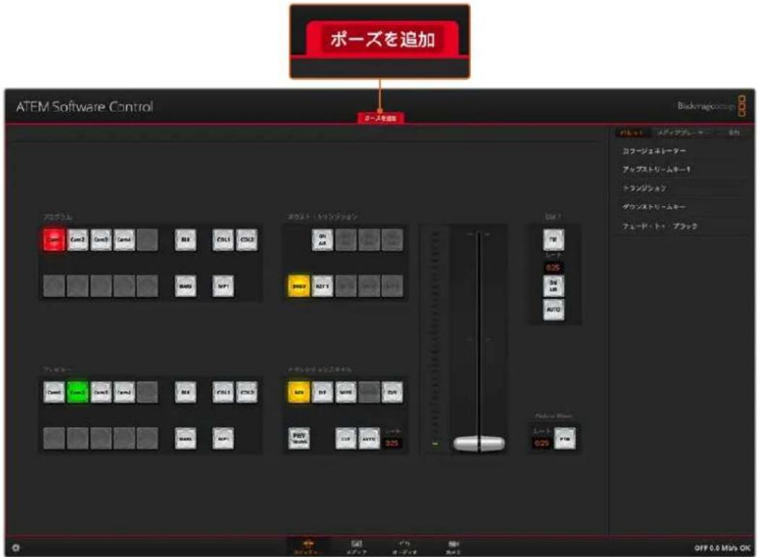Select COL1 on the Program bus
758x557 pixels.
coord(223,239)
